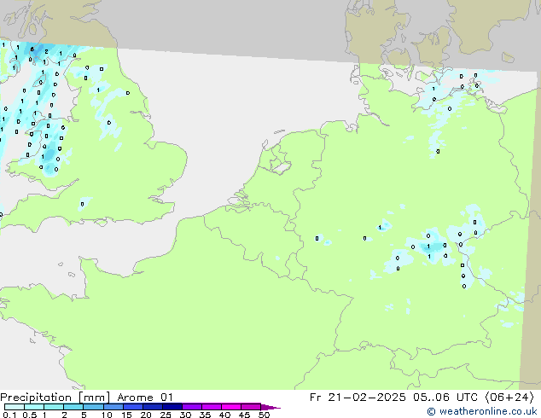Click the '0.5' legend scale label
541x418 pixels.
30,415
